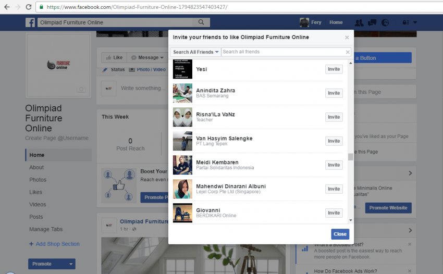Click Create Page @Username link
443x274 pixels.
57,138
